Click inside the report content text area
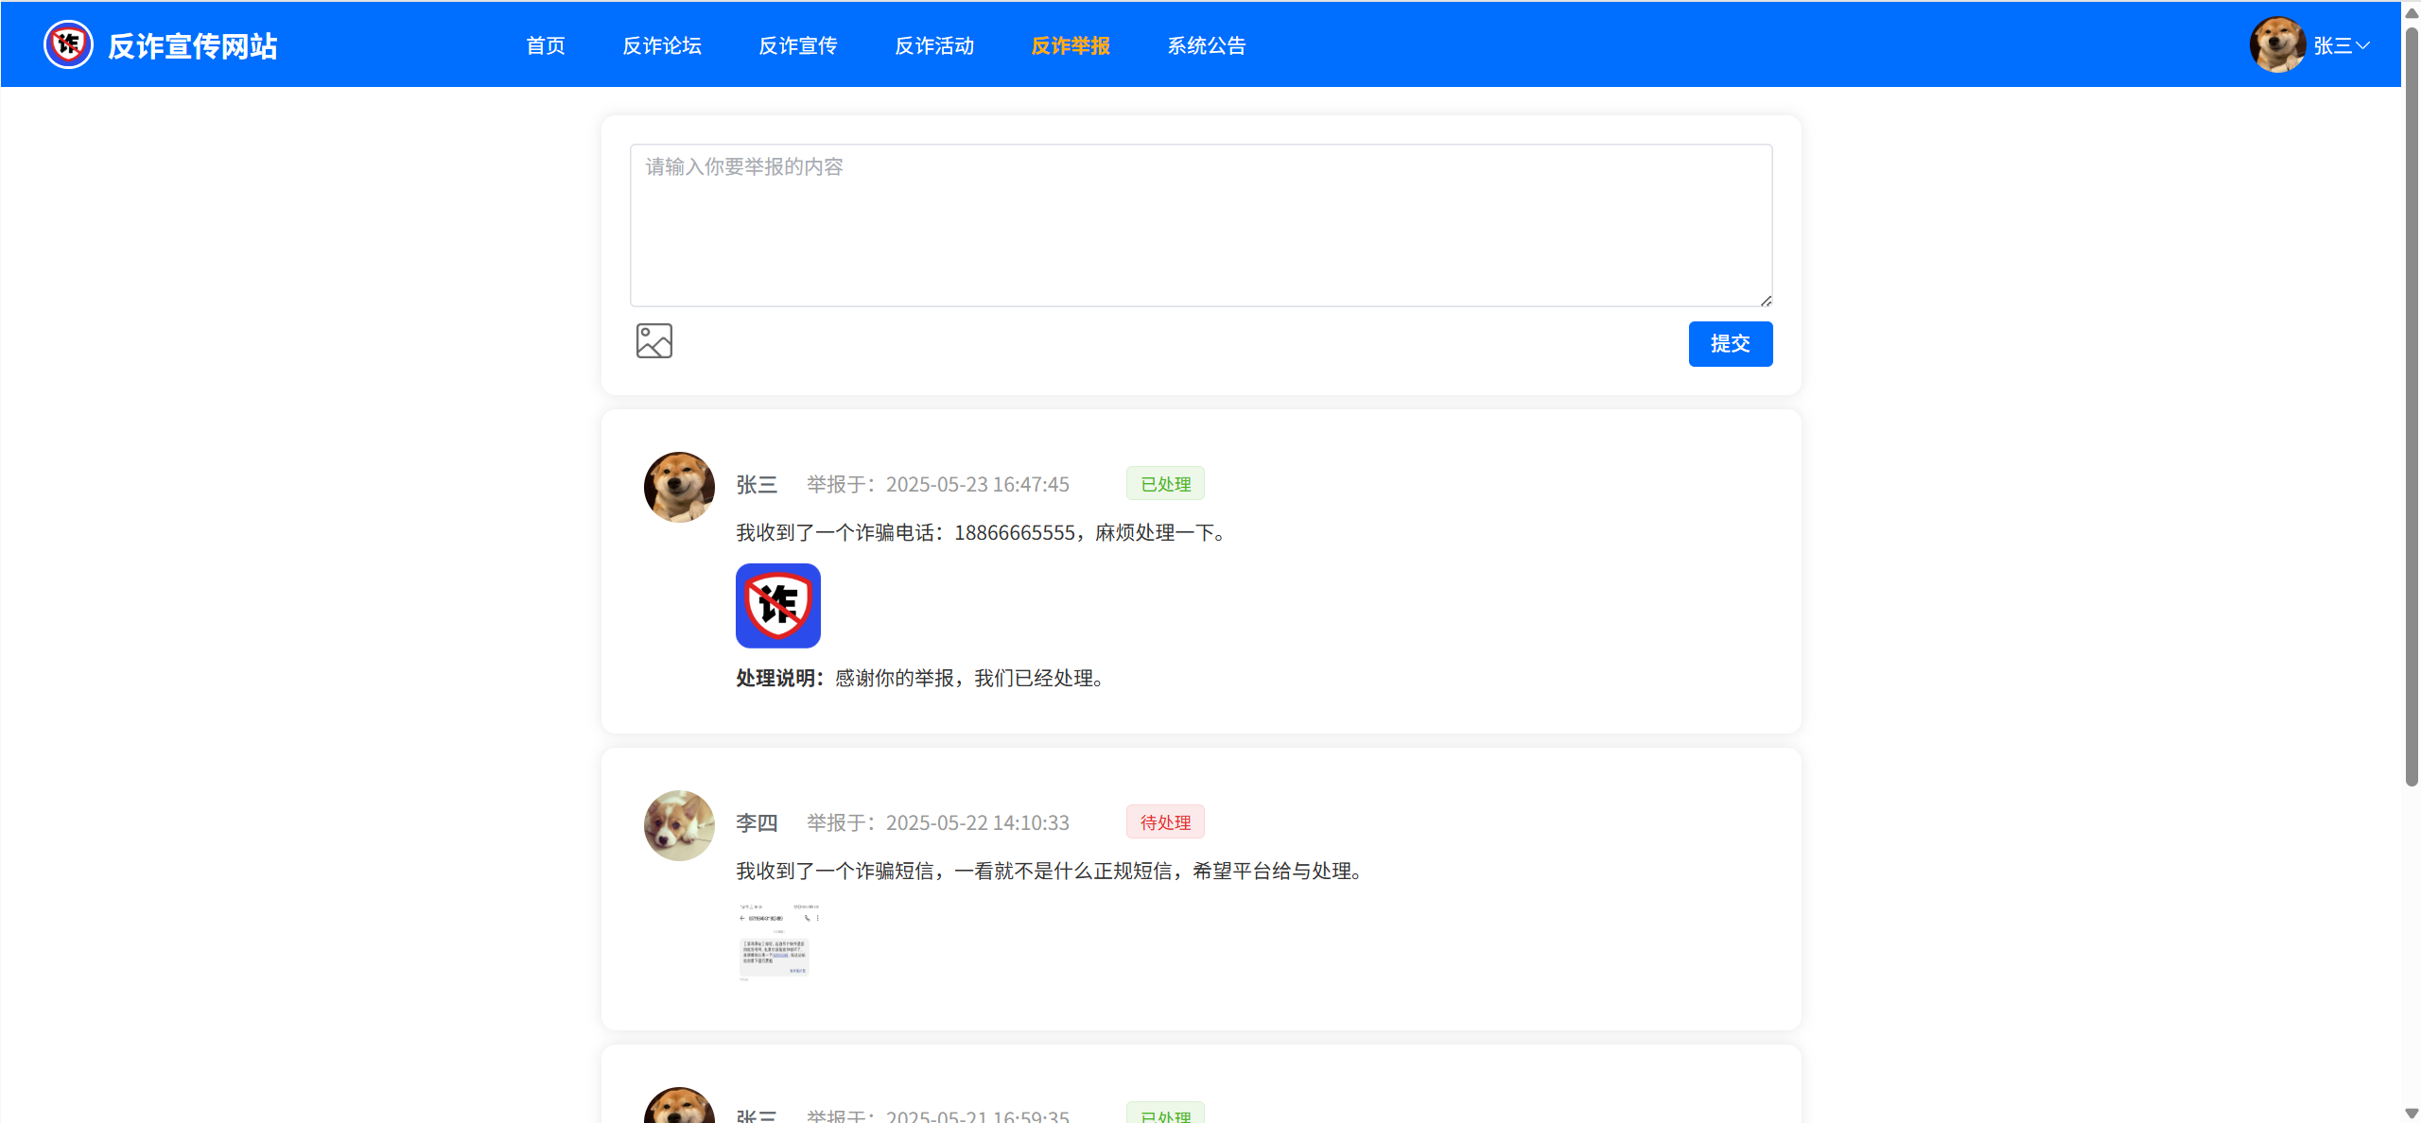Image resolution: width=2421 pixels, height=1123 pixels. [1201, 225]
